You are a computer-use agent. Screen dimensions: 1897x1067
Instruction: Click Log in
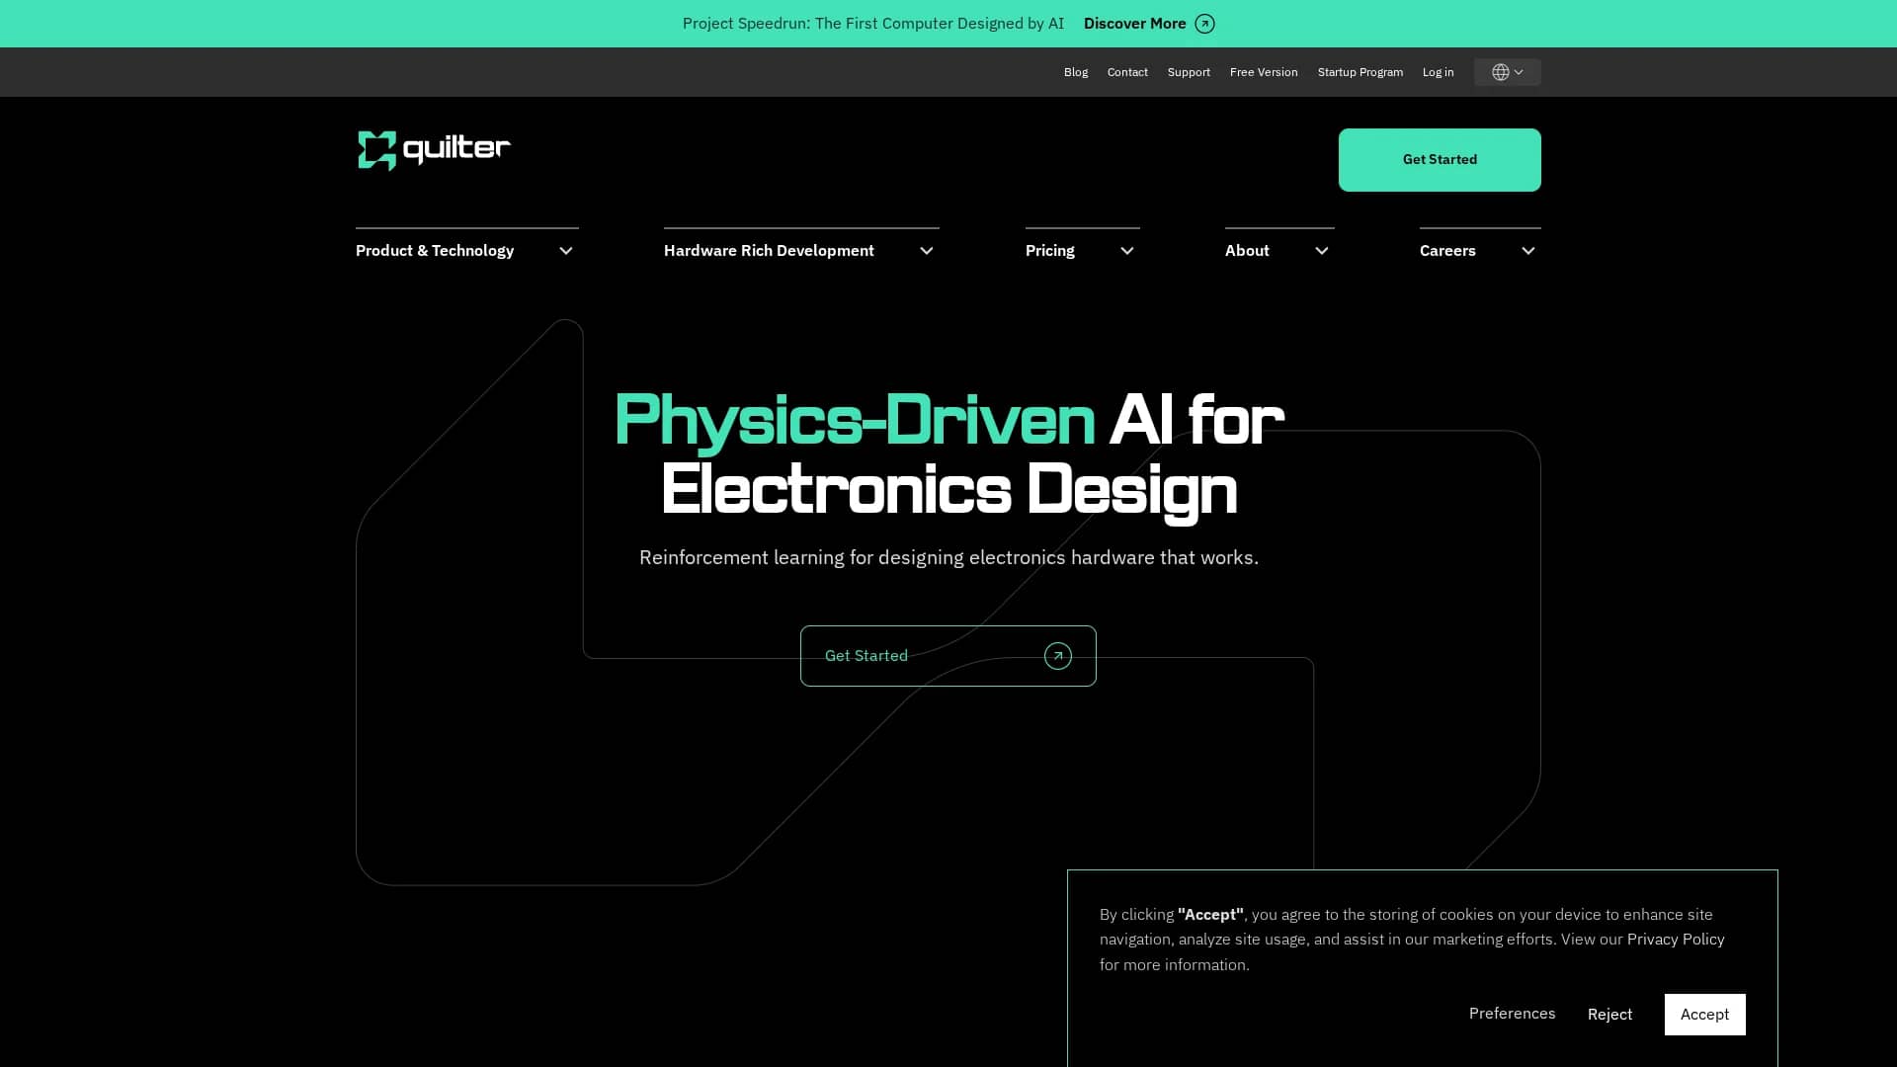1439,72
